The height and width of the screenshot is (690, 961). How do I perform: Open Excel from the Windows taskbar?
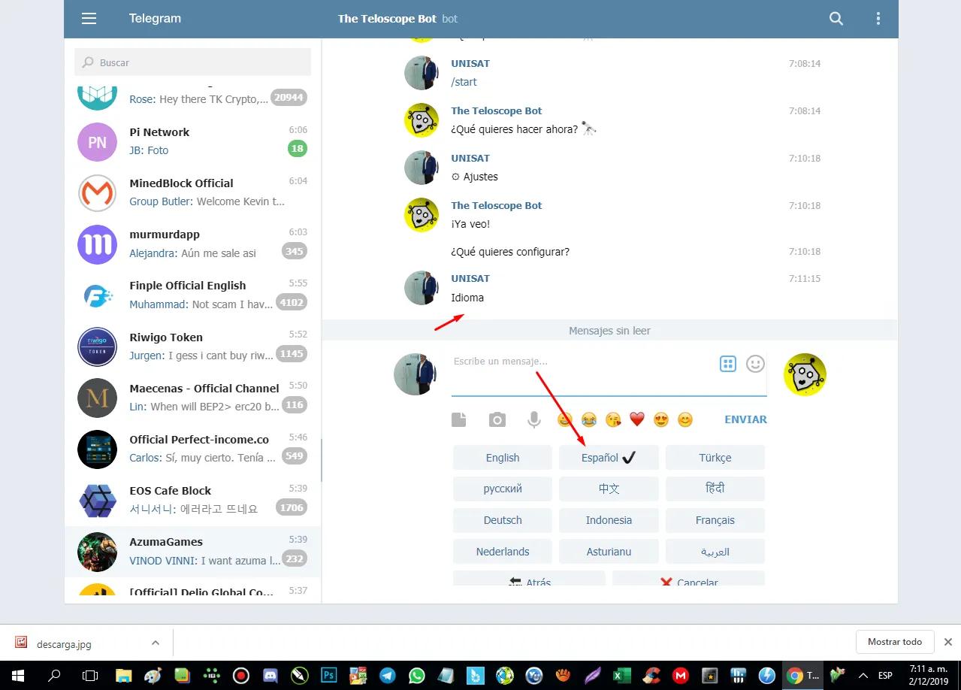(x=621, y=675)
